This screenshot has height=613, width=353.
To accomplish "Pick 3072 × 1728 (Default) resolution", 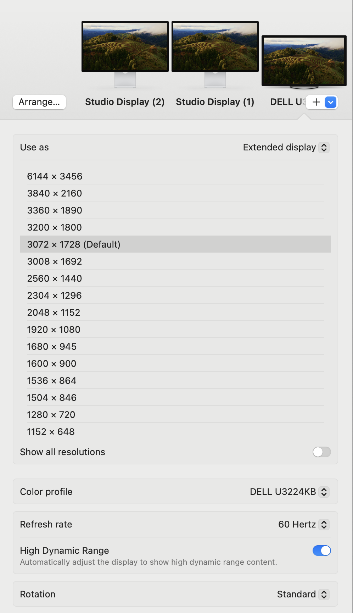I will coord(74,244).
